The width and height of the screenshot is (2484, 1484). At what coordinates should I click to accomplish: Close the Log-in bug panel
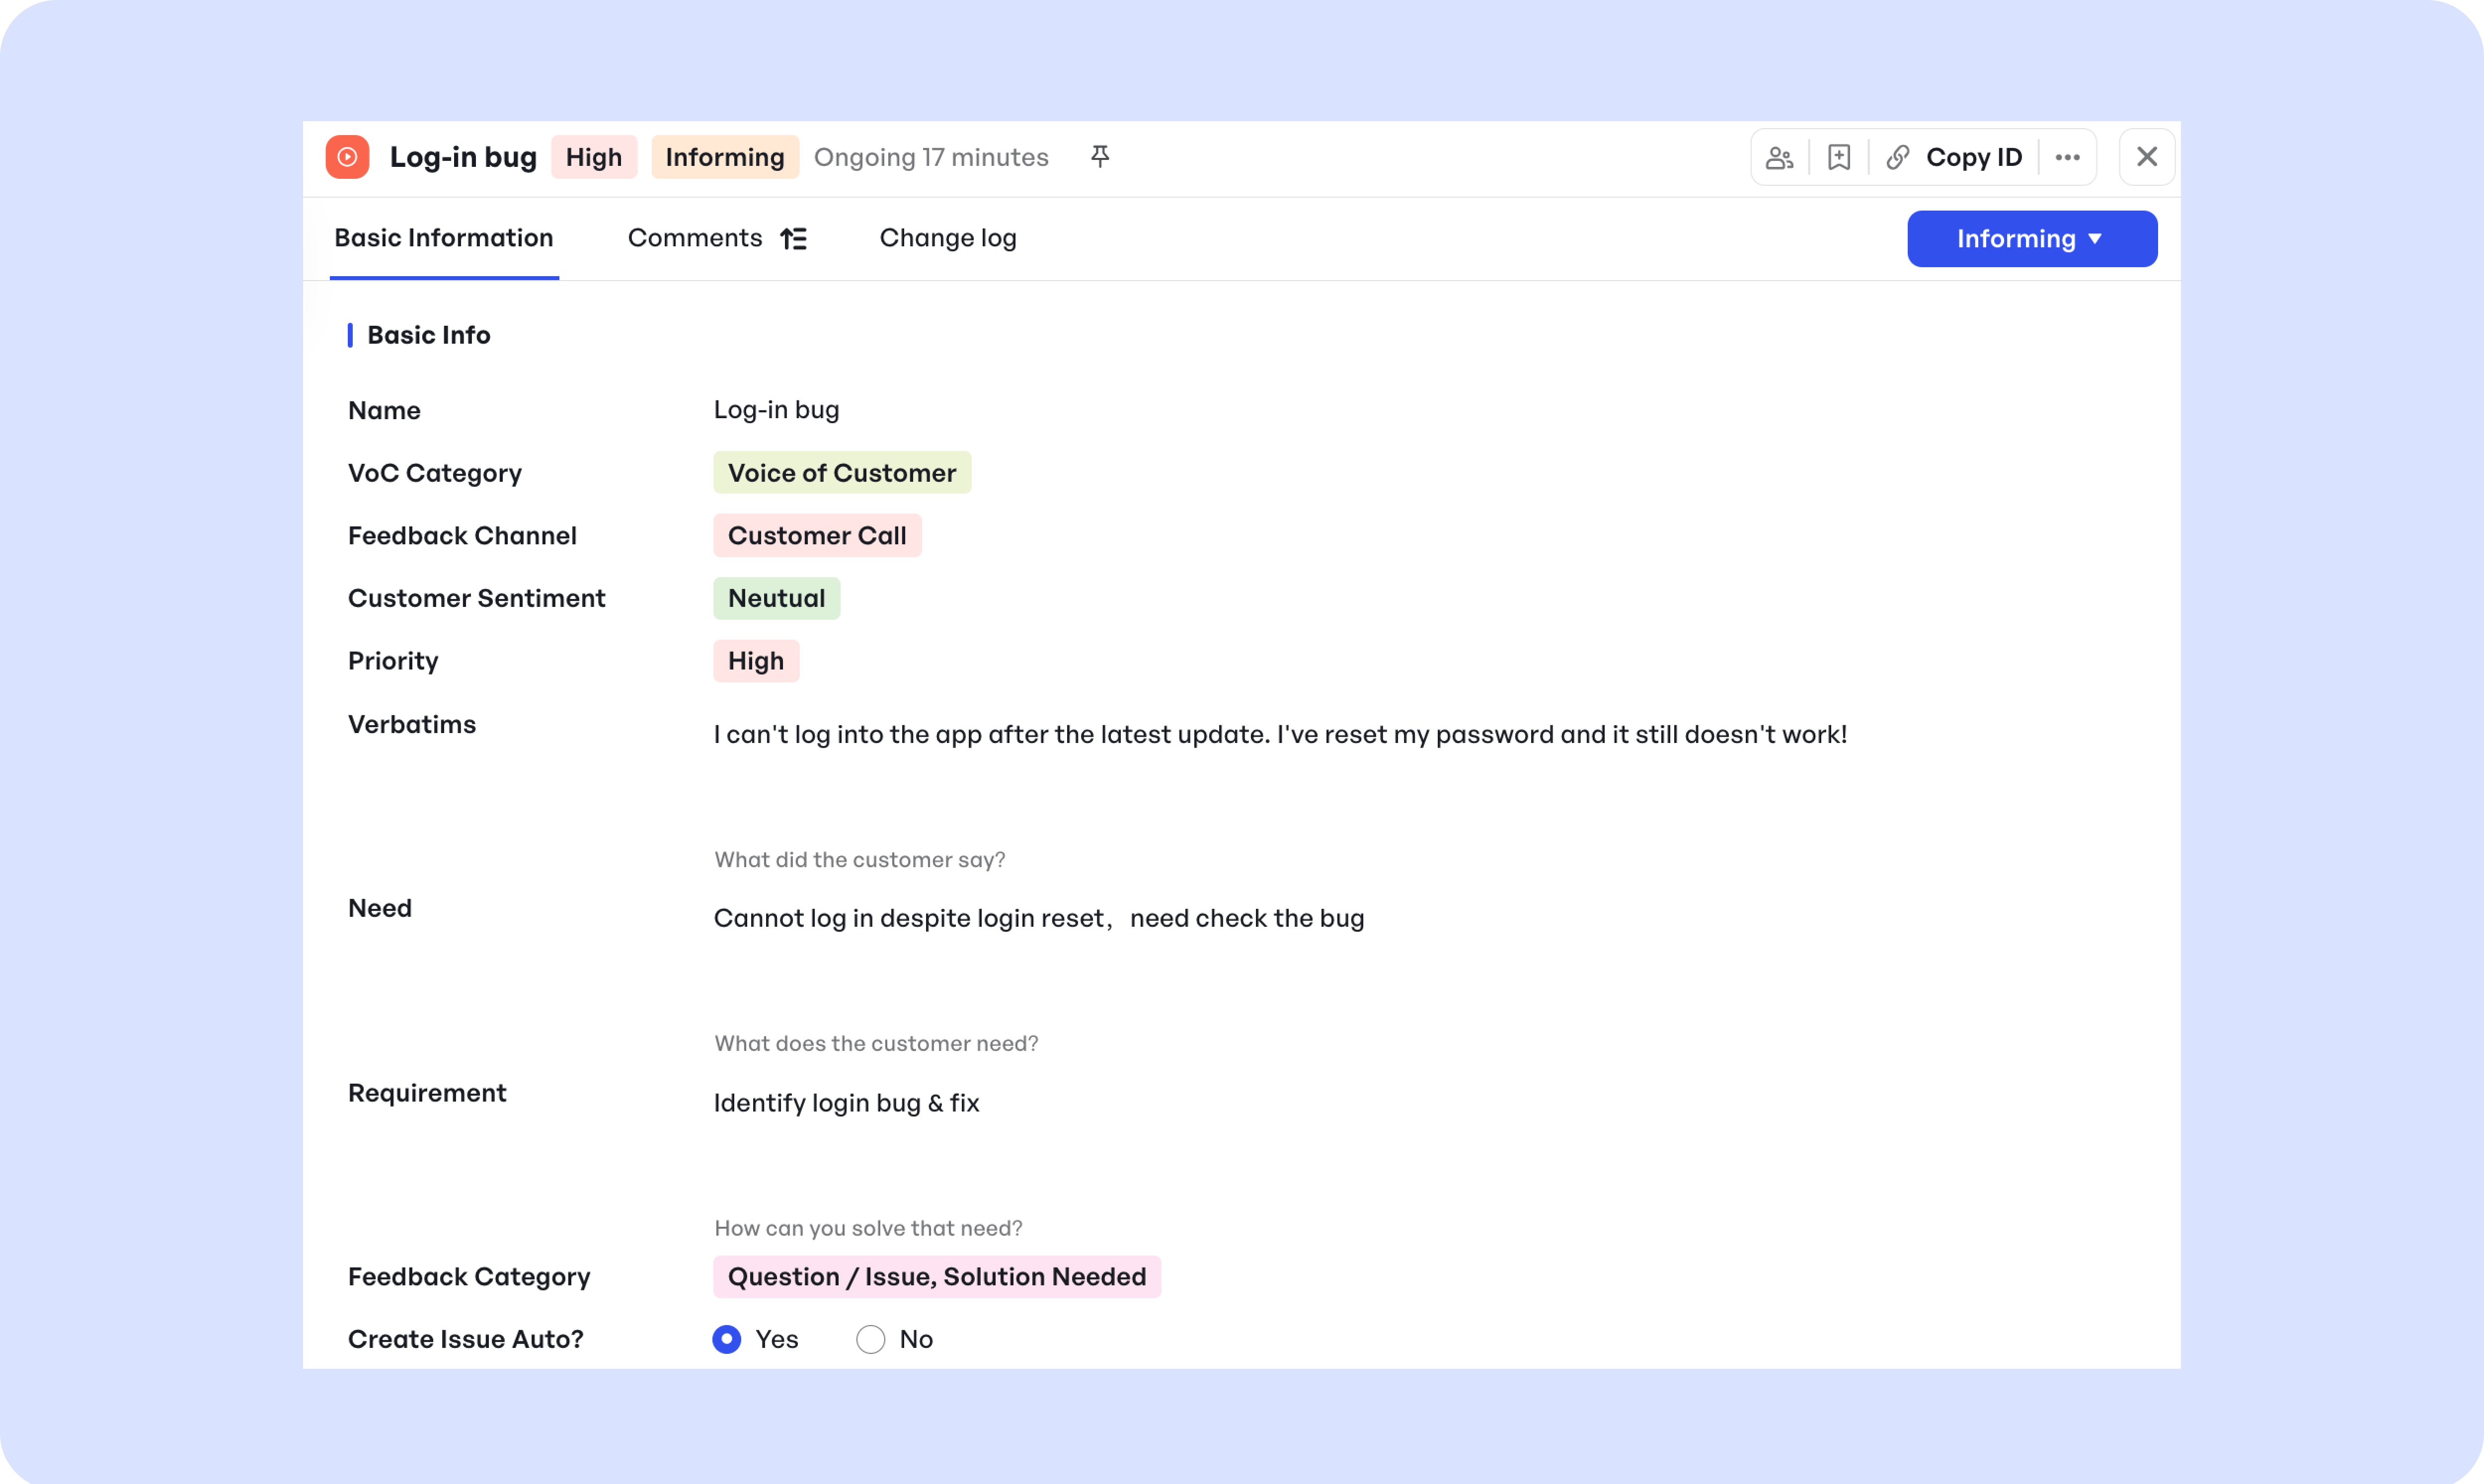point(2147,157)
